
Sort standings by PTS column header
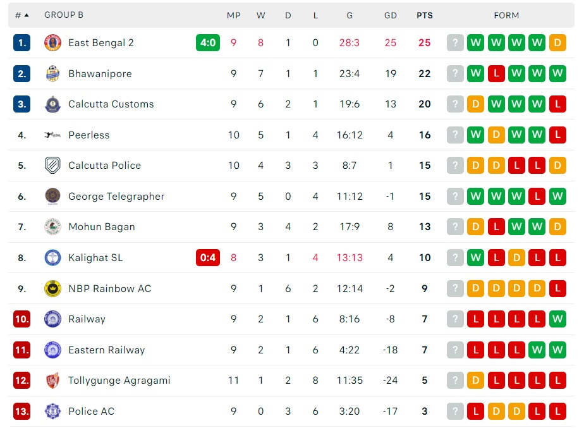coord(425,15)
